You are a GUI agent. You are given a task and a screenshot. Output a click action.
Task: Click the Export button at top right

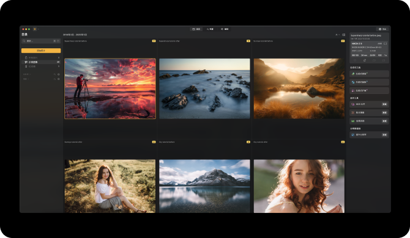click(x=382, y=29)
